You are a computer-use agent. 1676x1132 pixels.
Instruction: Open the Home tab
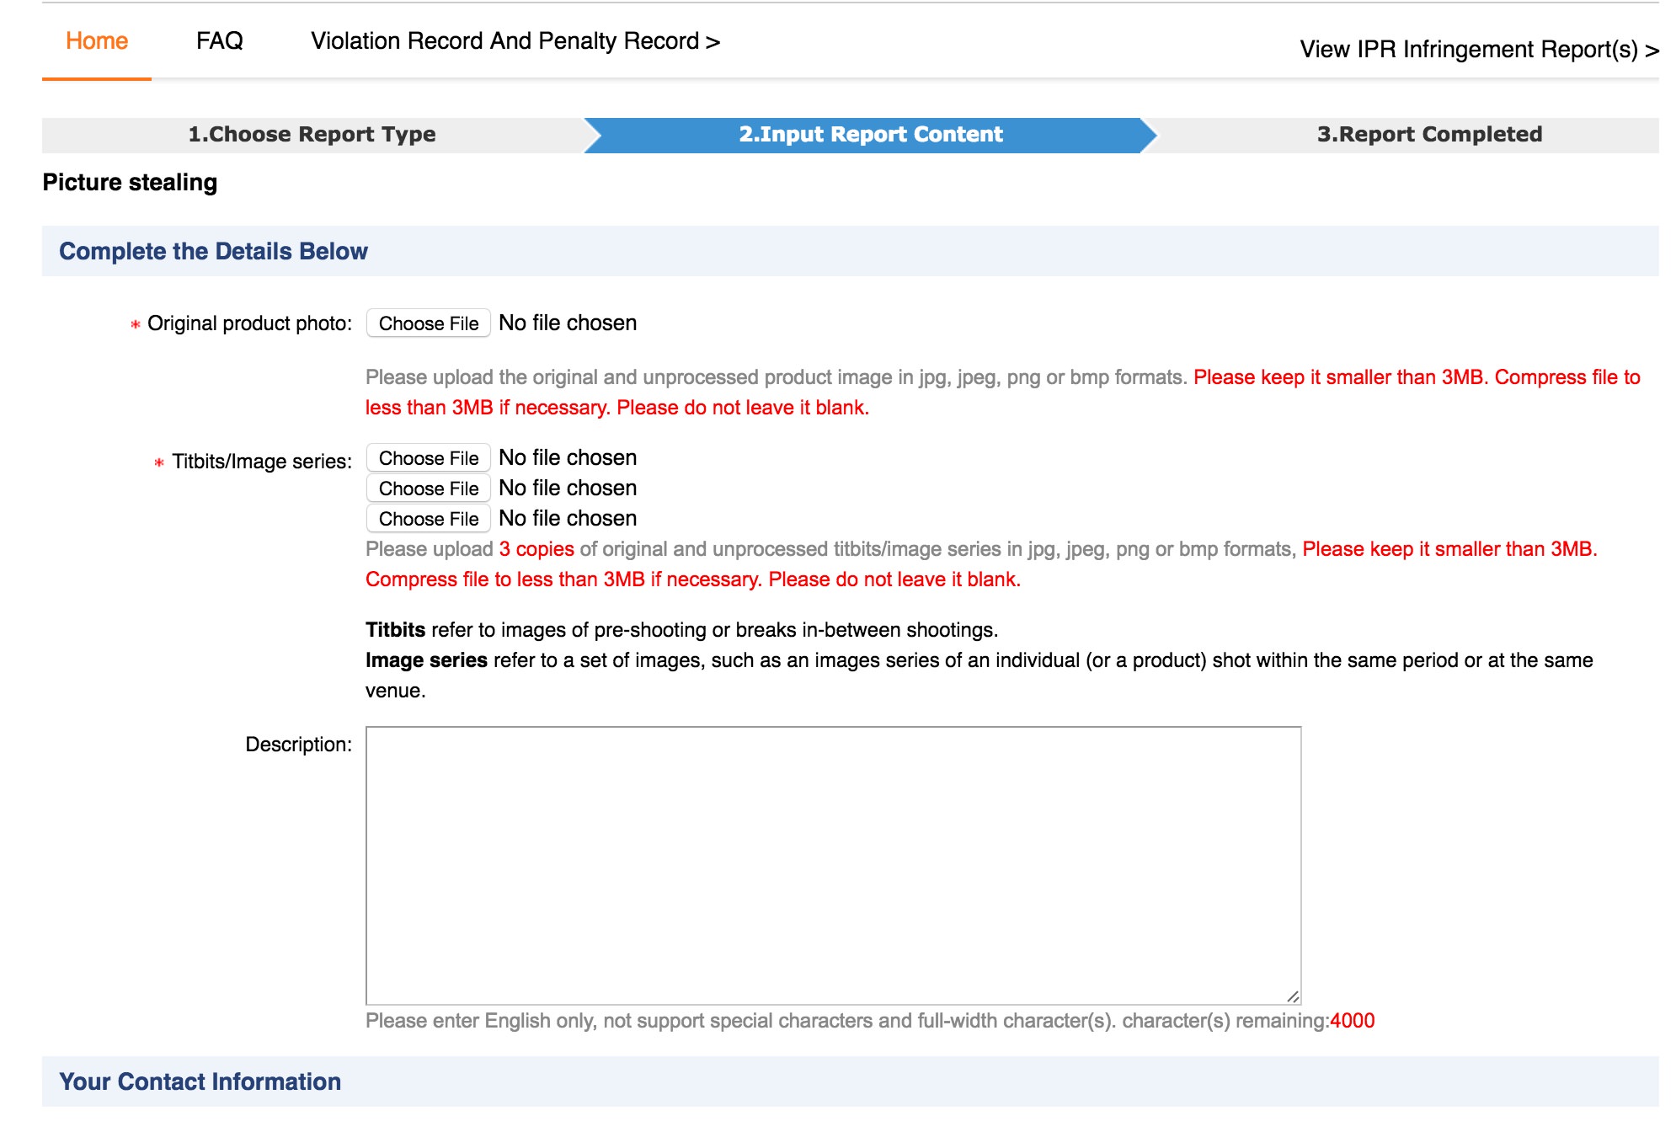click(97, 41)
